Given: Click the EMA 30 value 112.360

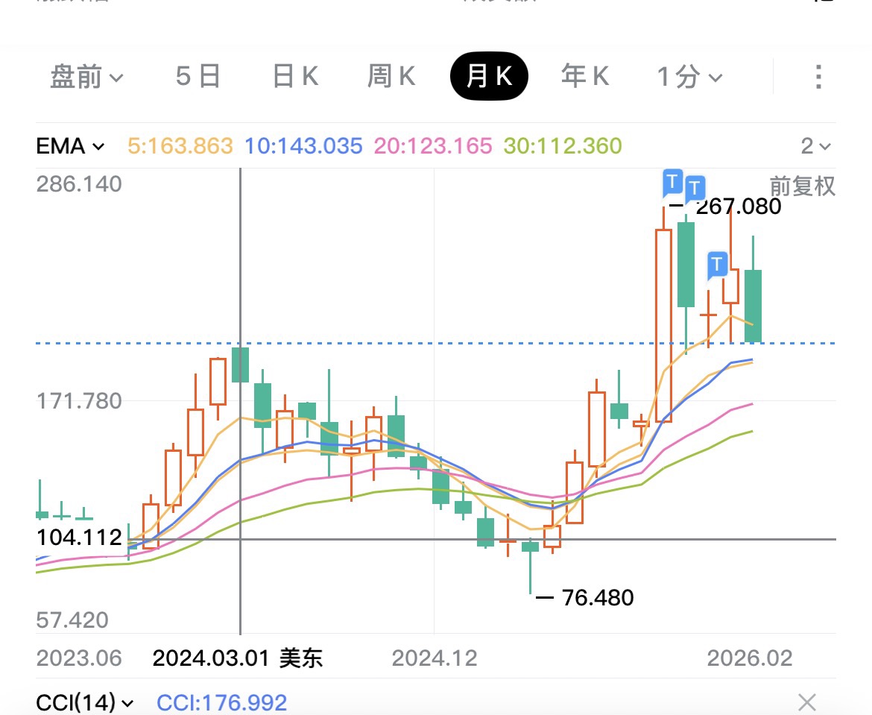Looking at the screenshot, I should pyautogui.click(x=563, y=146).
